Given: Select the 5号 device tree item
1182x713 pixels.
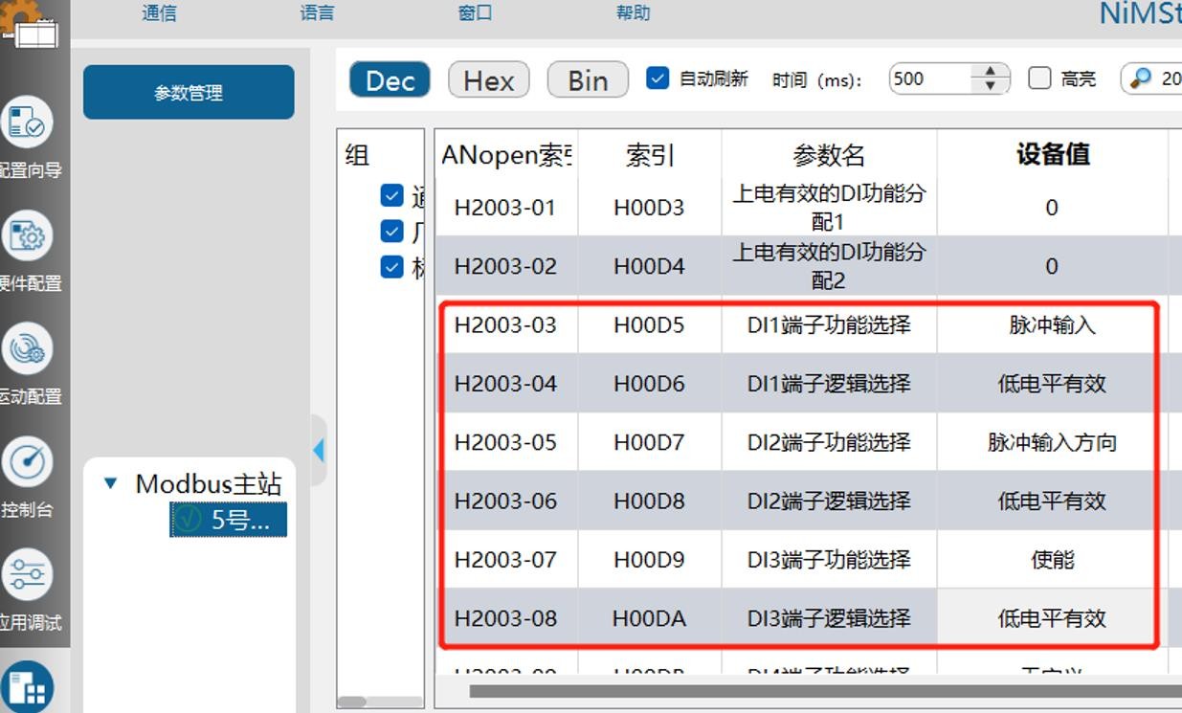Looking at the screenshot, I should [228, 520].
